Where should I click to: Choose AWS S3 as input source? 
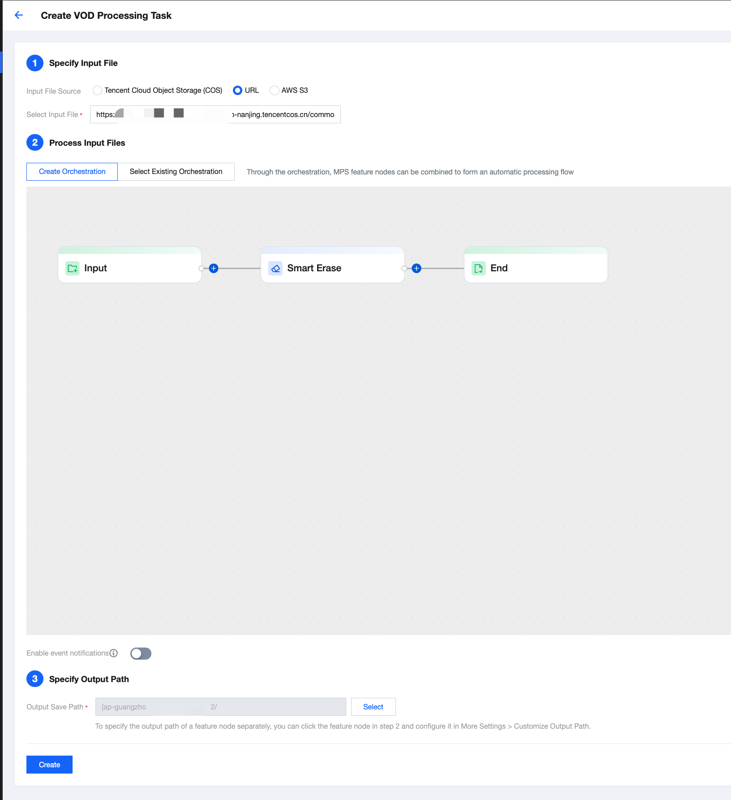click(275, 91)
